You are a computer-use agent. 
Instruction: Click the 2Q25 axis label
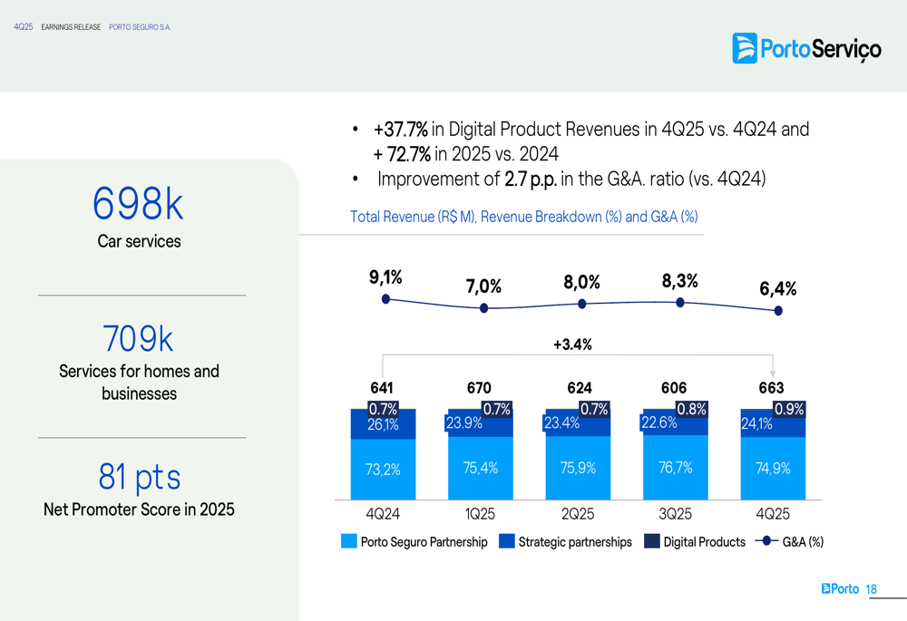(x=578, y=514)
